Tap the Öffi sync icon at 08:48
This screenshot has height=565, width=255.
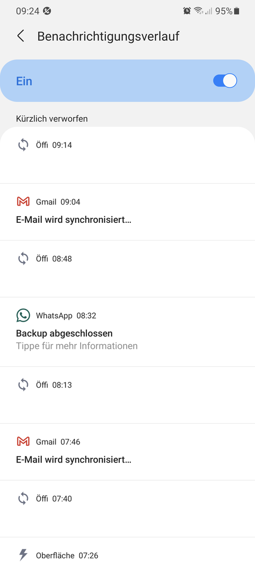[23, 259]
